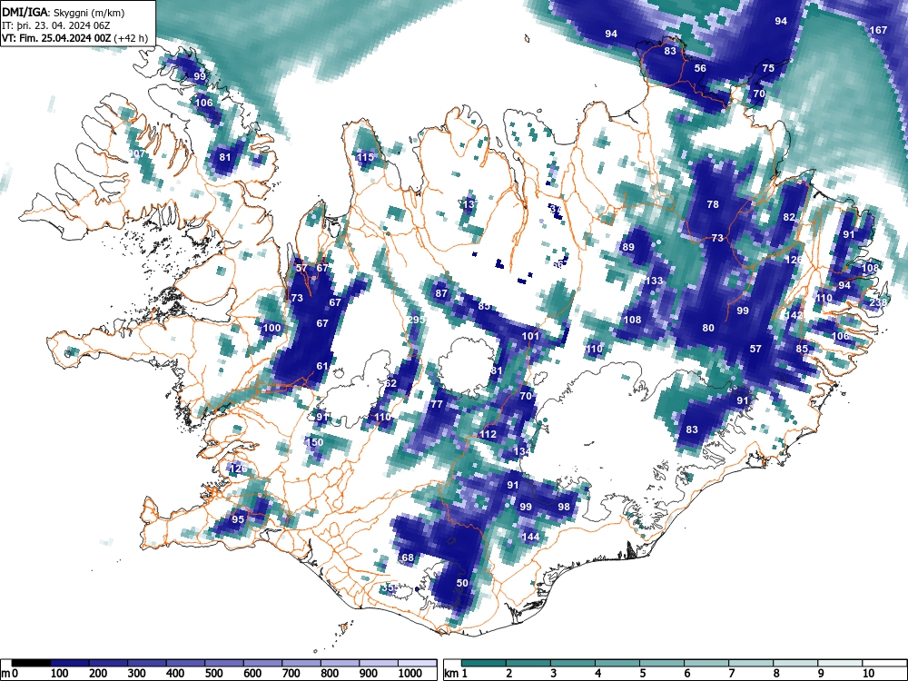Click the '7' label on the kilometre scale
This screenshot has height=681, width=908.
[x=732, y=673]
